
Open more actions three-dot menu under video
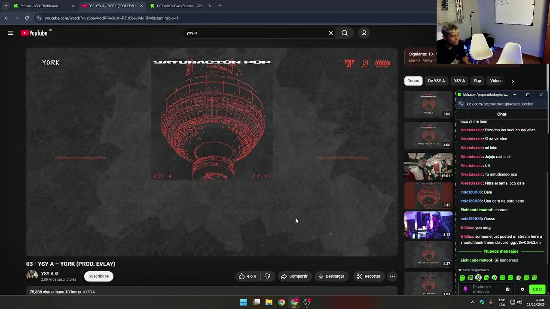(x=392, y=276)
